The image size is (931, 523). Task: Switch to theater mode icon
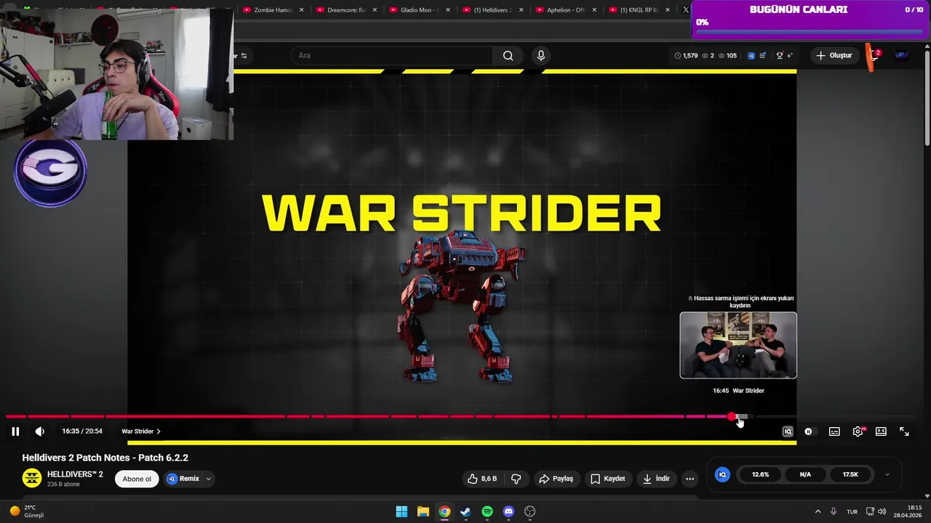pos(881,431)
